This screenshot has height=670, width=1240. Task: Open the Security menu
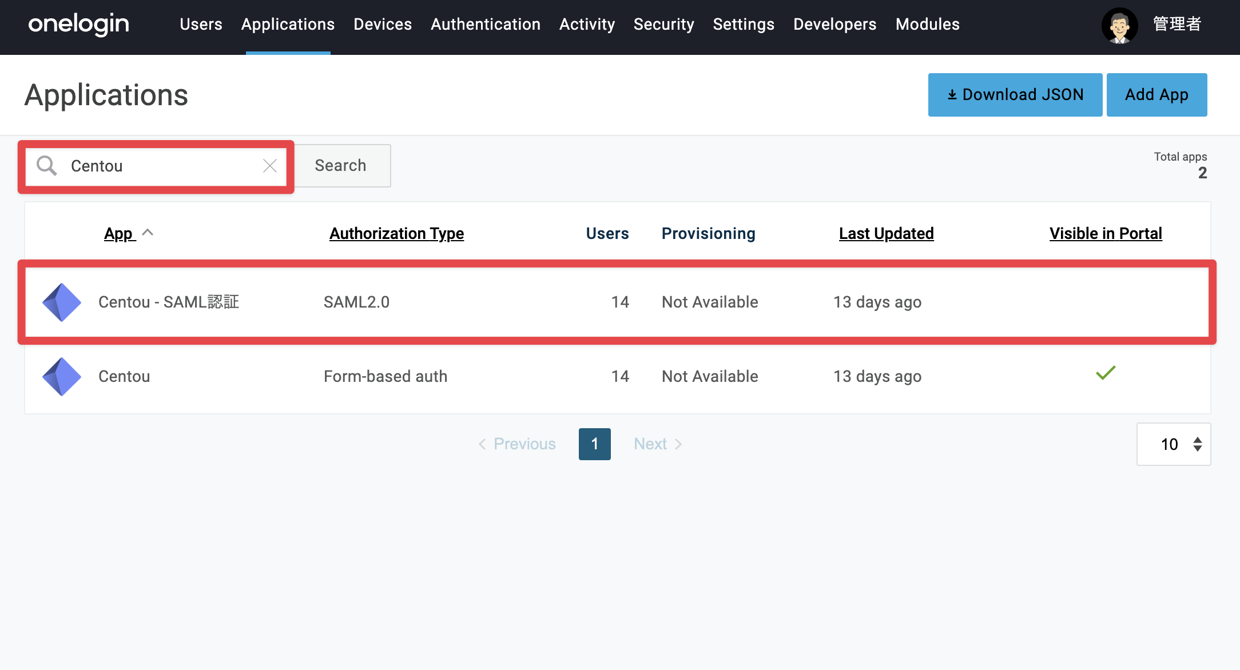(663, 24)
